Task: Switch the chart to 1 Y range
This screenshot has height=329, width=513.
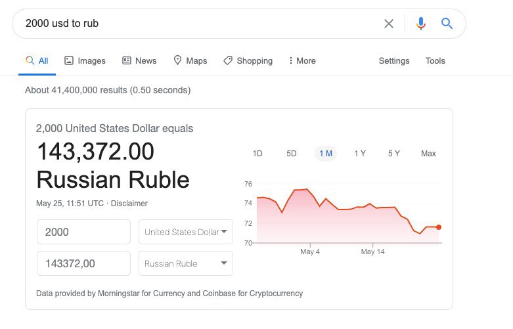Action: point(359,154)
